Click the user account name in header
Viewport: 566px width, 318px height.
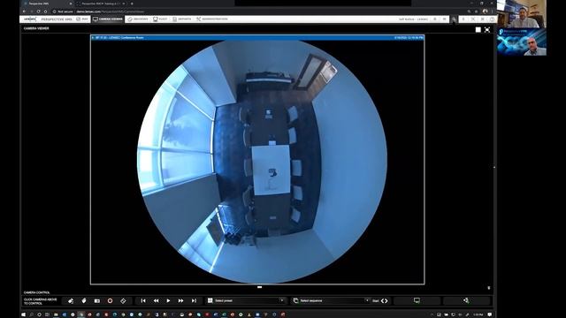point(413,19)
